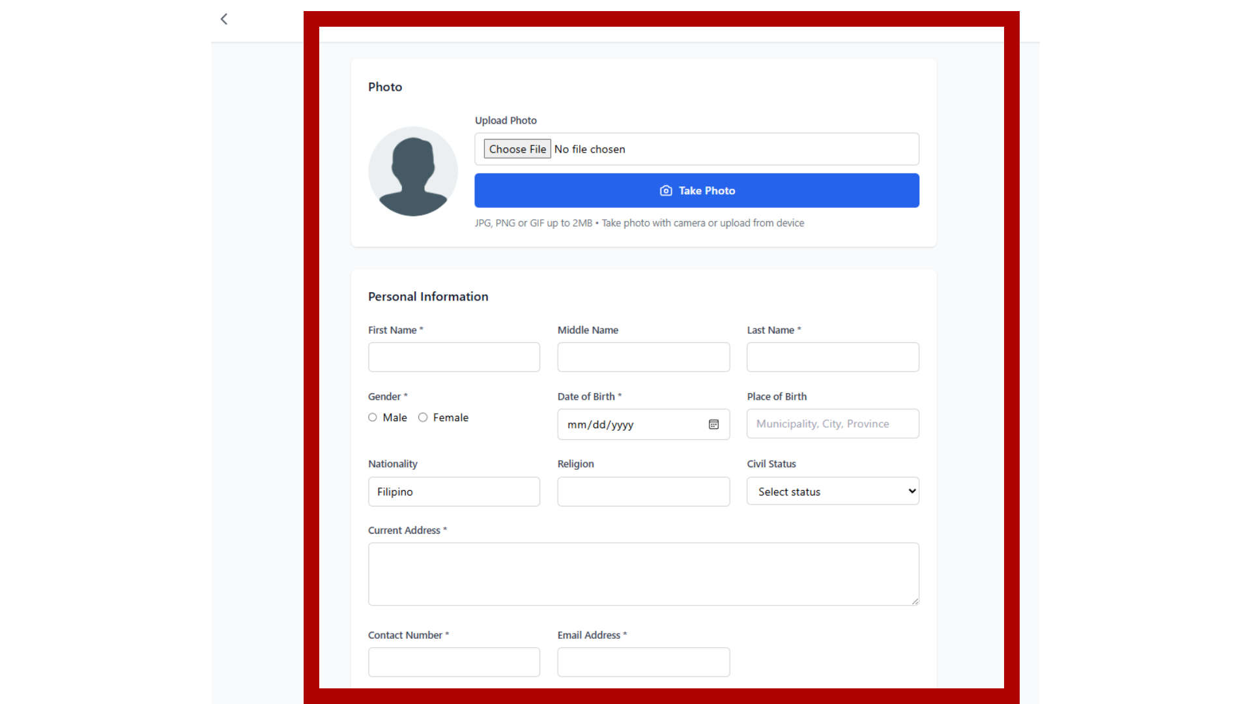The image size is (1251, 704).
Task: Click into the Last Name field
Action: click(832, 357)
